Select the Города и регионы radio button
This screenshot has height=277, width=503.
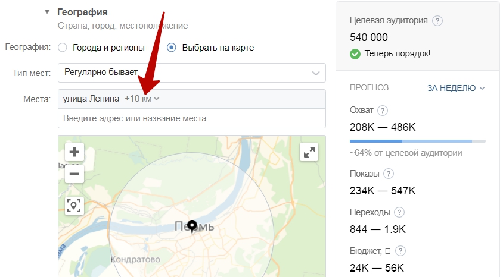click(x=63, y=48)
